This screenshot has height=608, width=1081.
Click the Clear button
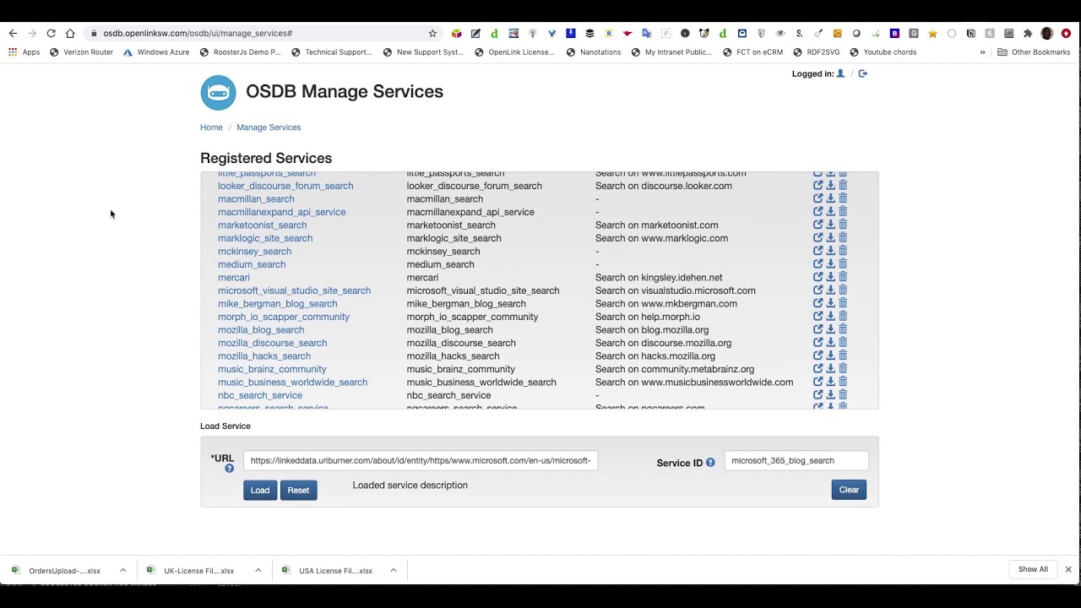(x=849, y=490)
